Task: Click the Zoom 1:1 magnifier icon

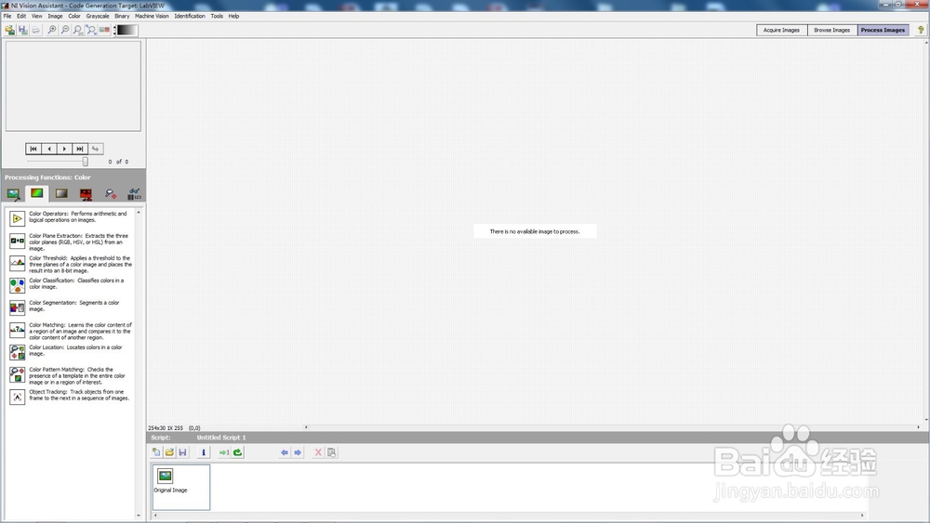Action: point(78,30)
